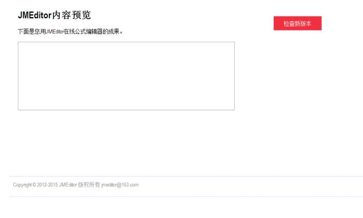Screen dimensions: 363x218
Task: Click the Copyright word in footer
Action: (22, 185)
